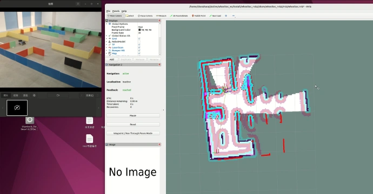The width and height of the screenshot is (373, 194).
Task: Click the Global Options globe icon
Action: coord(110,24)
